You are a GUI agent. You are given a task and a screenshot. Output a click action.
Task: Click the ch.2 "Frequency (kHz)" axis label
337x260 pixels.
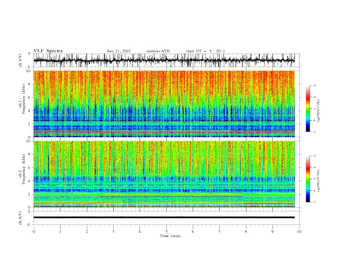24,169
